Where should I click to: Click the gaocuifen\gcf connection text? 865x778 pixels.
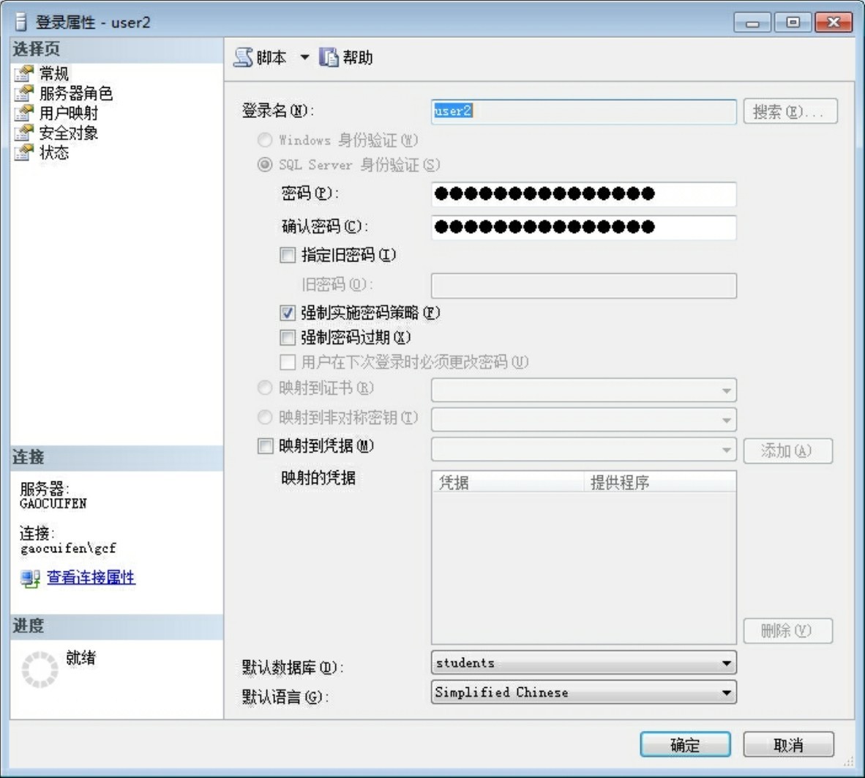click(68, 548)
